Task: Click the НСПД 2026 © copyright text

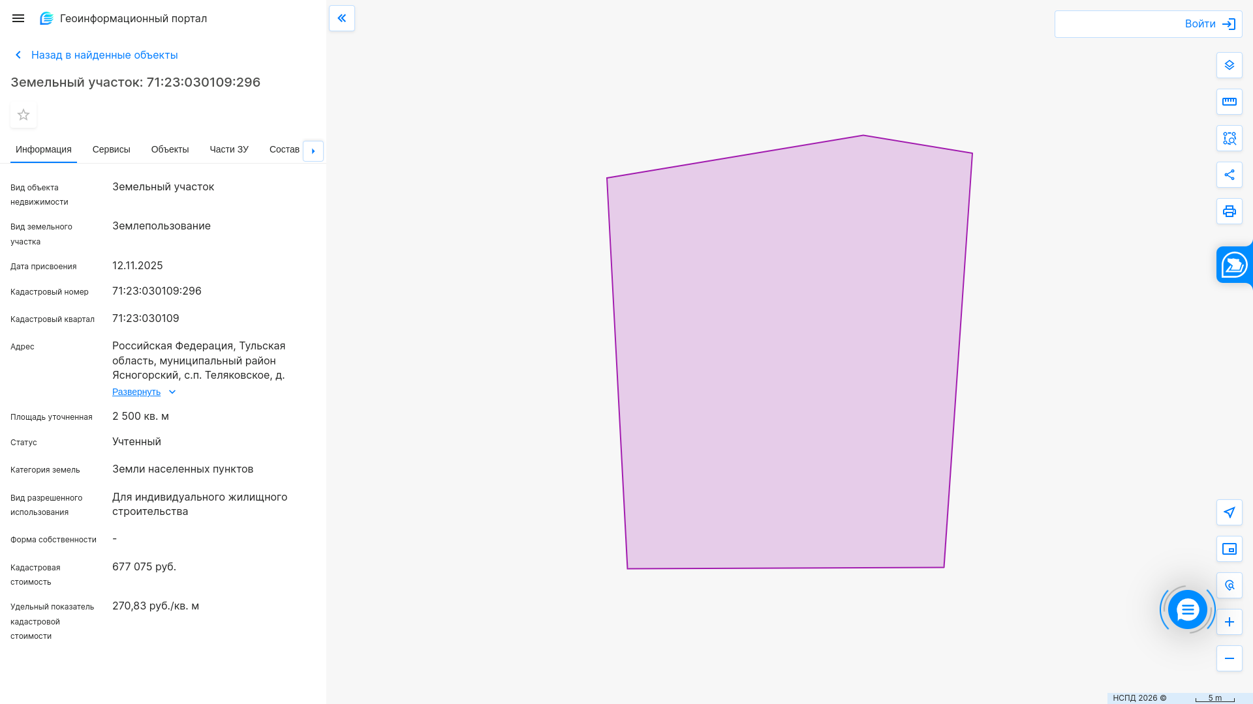Action: tap(1139, 698)
